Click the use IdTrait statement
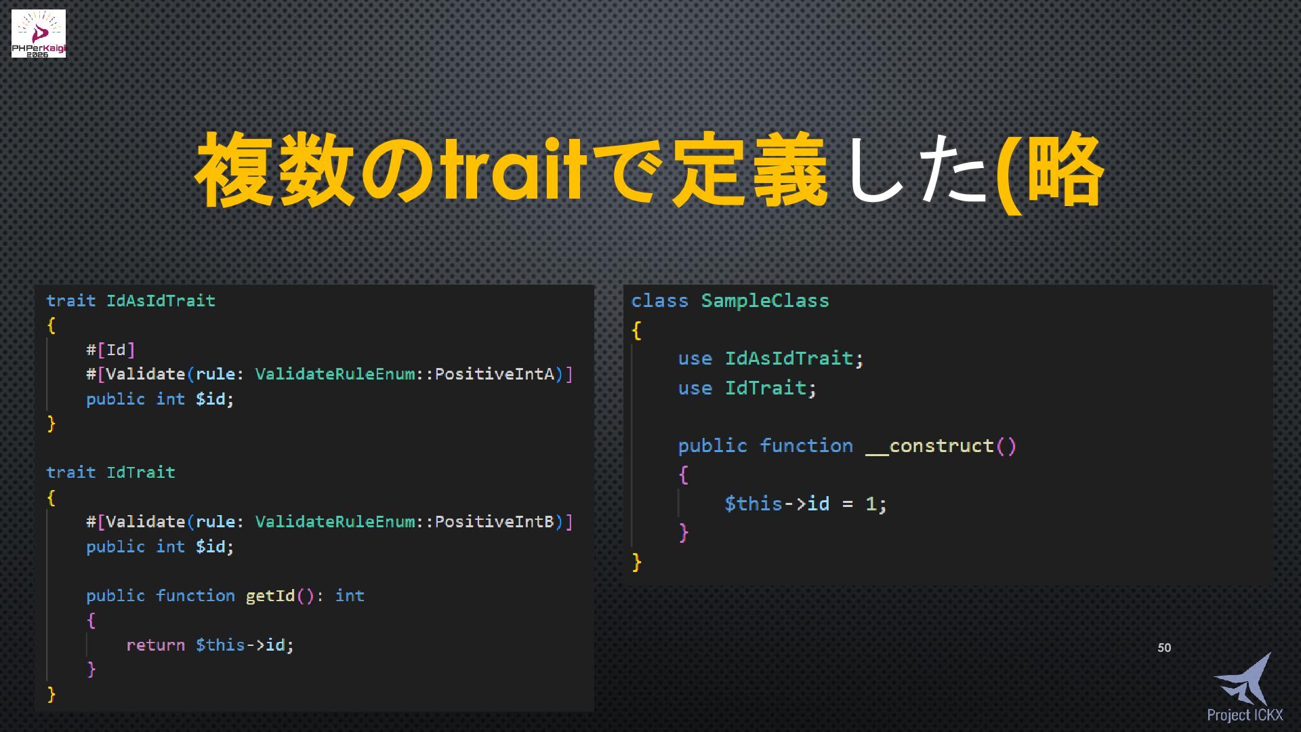Screen dimensions: 1301x732 (x=747, y=388)
